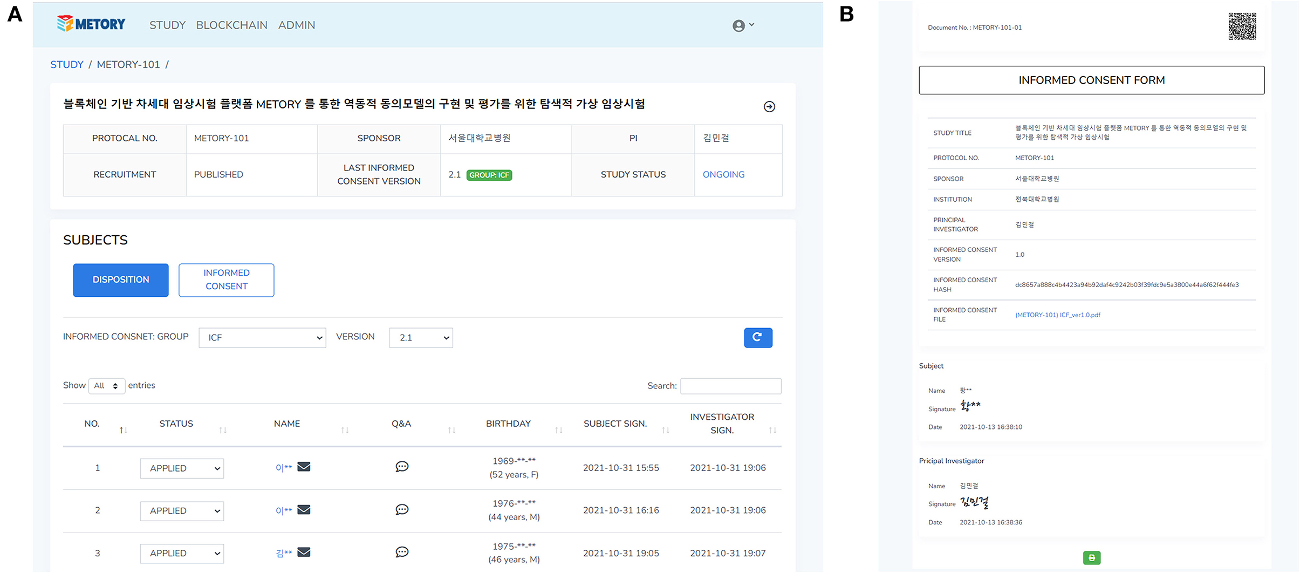Open study details arrow icon beside title
Viewport: 1300px width, 573px height.
[769, 106]
